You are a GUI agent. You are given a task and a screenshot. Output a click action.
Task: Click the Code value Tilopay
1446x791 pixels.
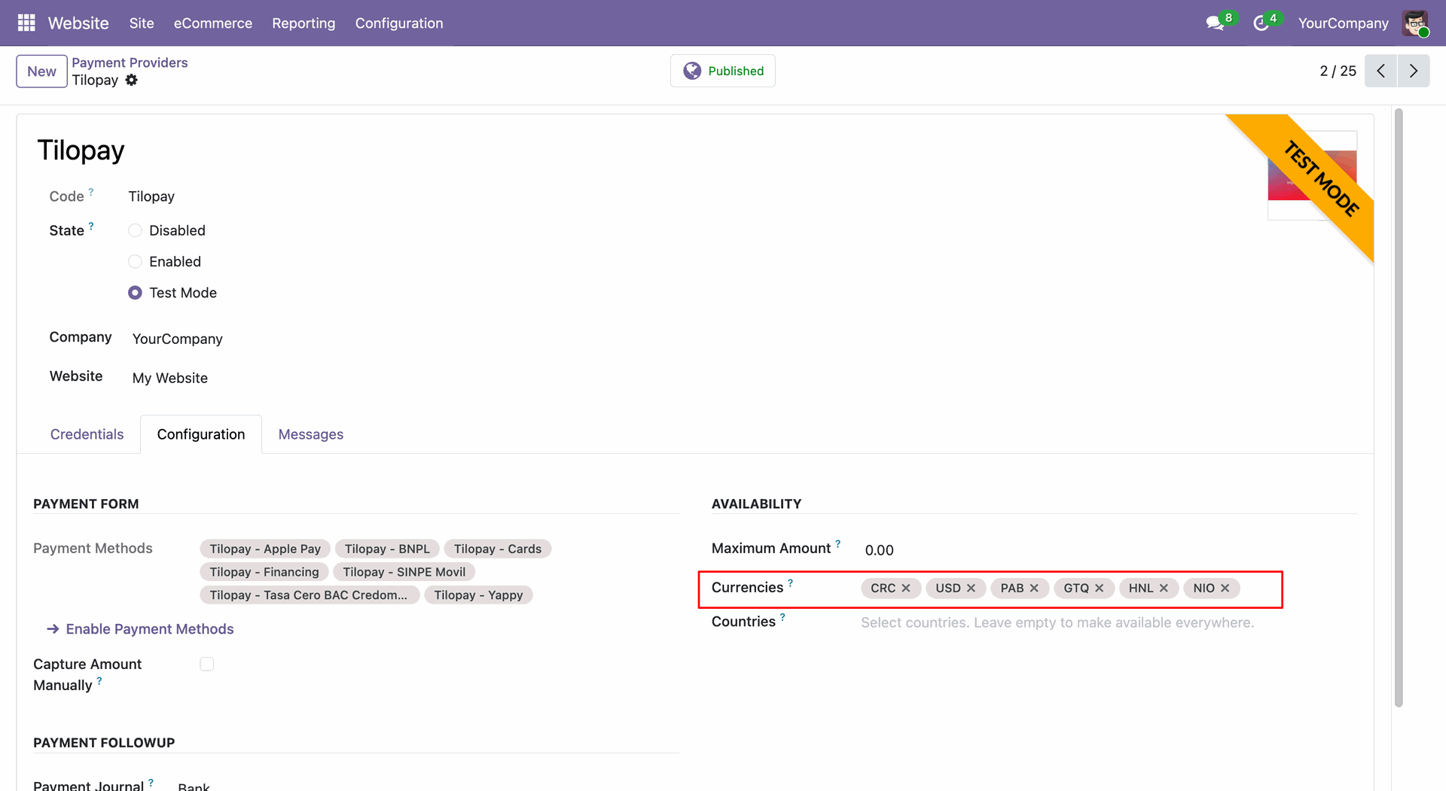tap(151, 196)
